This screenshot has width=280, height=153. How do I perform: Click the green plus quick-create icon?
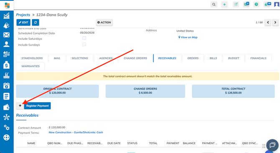click(224, 5)
